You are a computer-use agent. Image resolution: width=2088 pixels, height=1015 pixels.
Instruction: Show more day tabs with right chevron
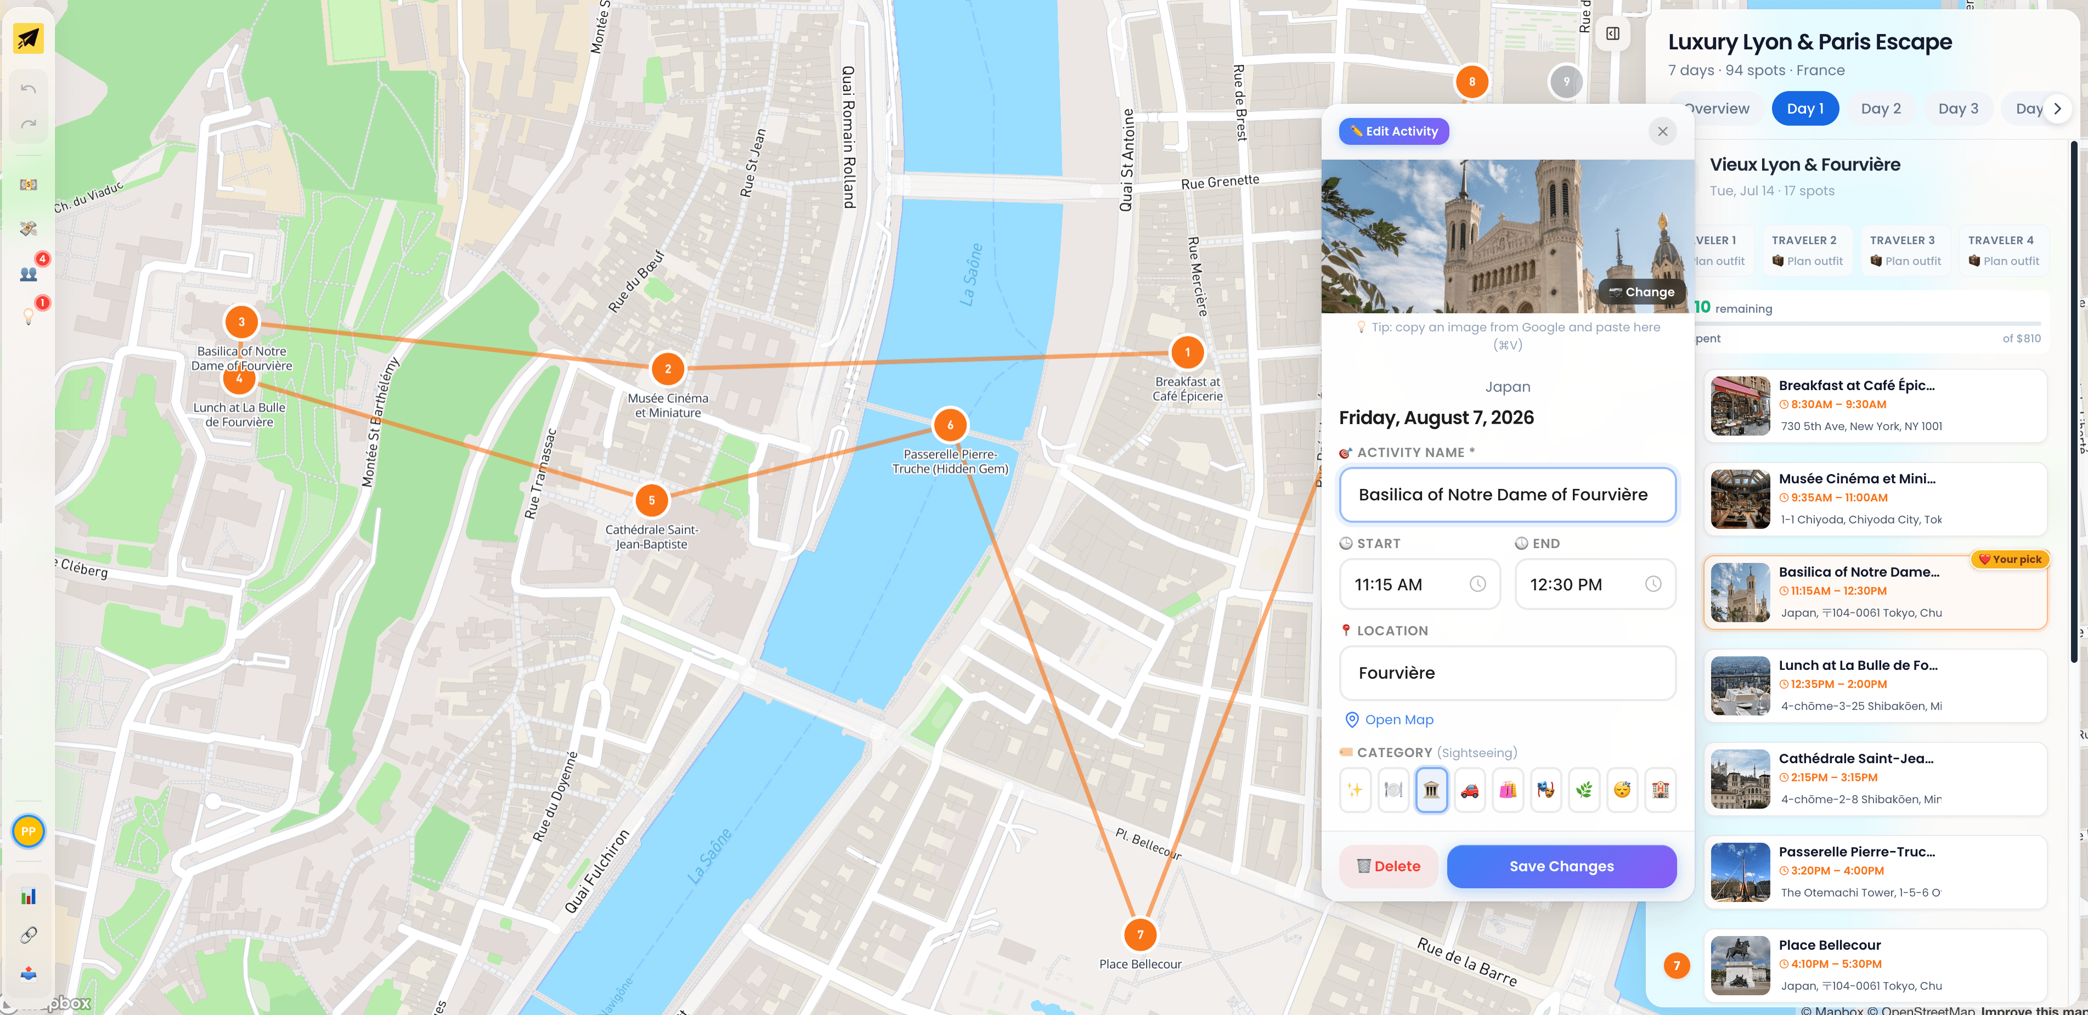pos(2057,109)
